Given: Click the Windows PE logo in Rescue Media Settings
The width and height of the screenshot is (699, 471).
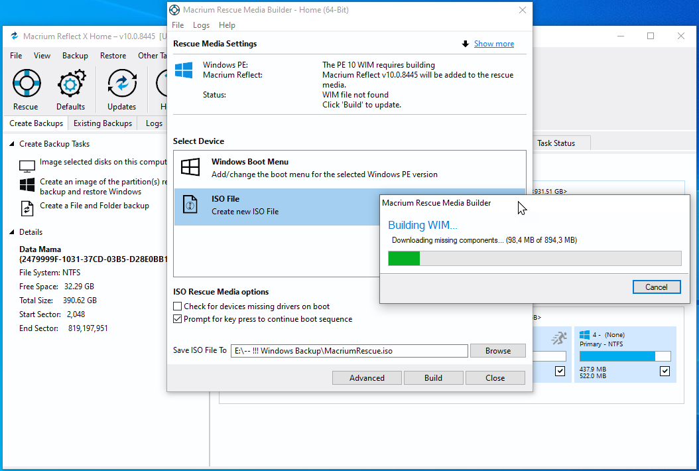Looking at the screenshot, I should click(184, 70).
